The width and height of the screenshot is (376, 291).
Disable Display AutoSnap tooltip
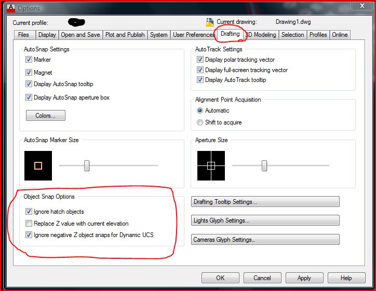29,84
